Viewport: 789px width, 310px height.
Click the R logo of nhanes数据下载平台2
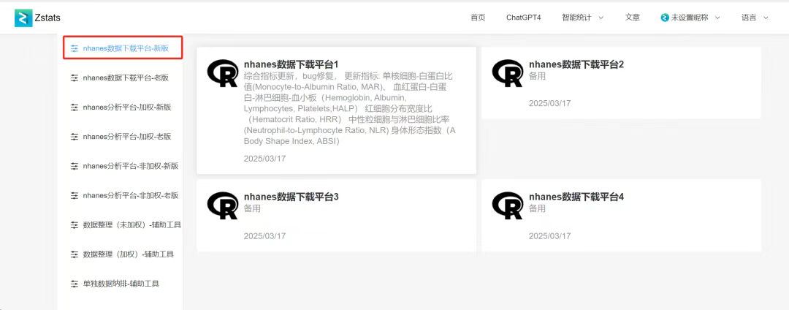507,73
